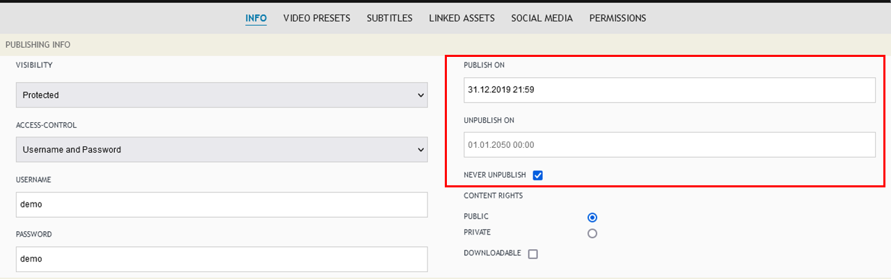Uncheck the Never Unpublish checkbox
Viewport: 891px width, 279px height.
click(537, 175)
